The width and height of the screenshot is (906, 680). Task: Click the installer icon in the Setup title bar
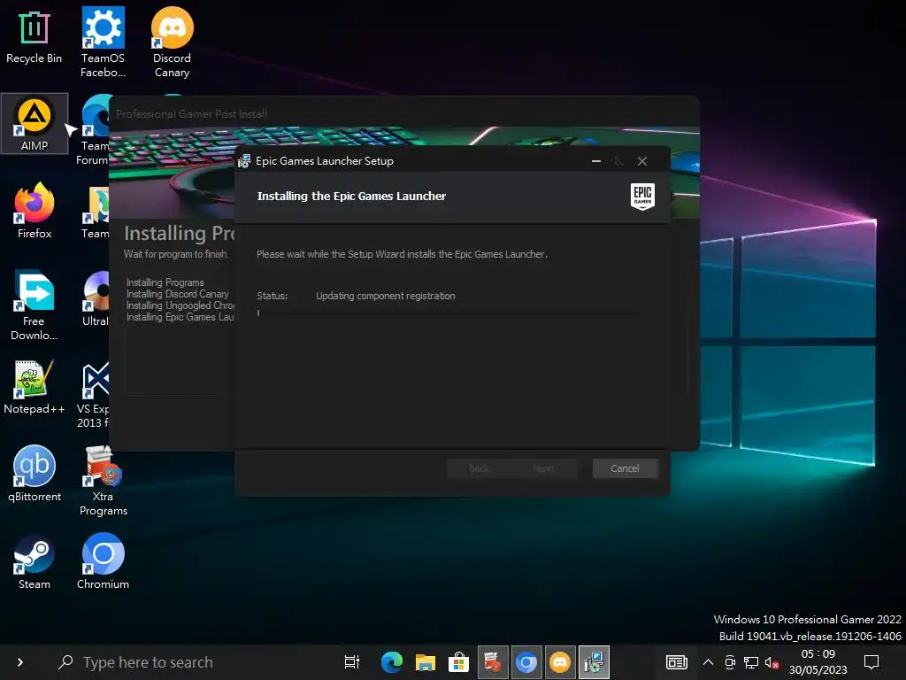click(244, 161)
